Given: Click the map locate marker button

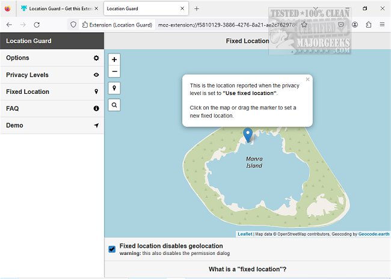Looking at the screenshot, I should (x=114, y=88).
